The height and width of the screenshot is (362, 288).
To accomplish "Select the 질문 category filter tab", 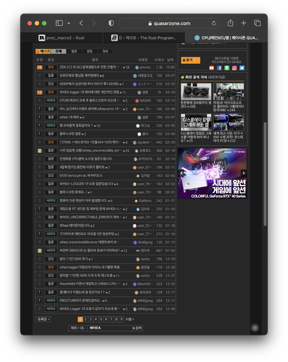I will (74, 51).
